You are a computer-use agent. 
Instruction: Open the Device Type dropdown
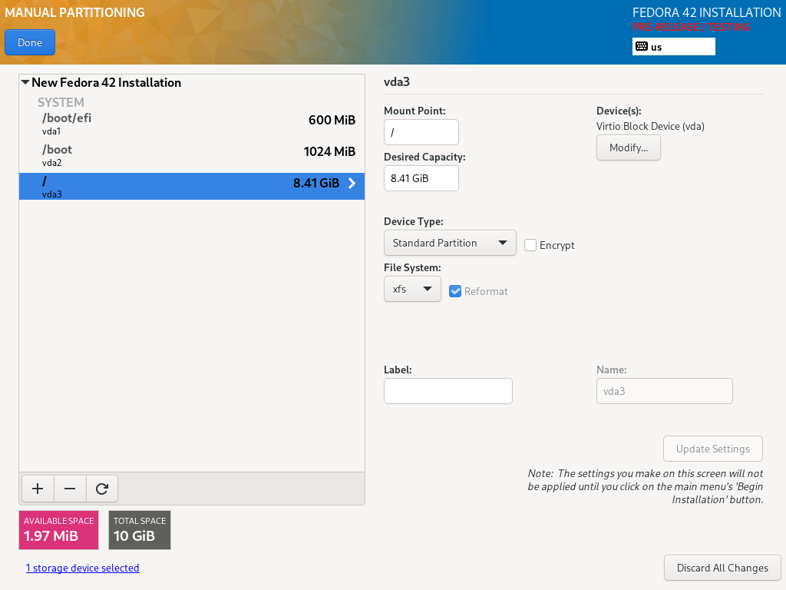pos(450,243)
